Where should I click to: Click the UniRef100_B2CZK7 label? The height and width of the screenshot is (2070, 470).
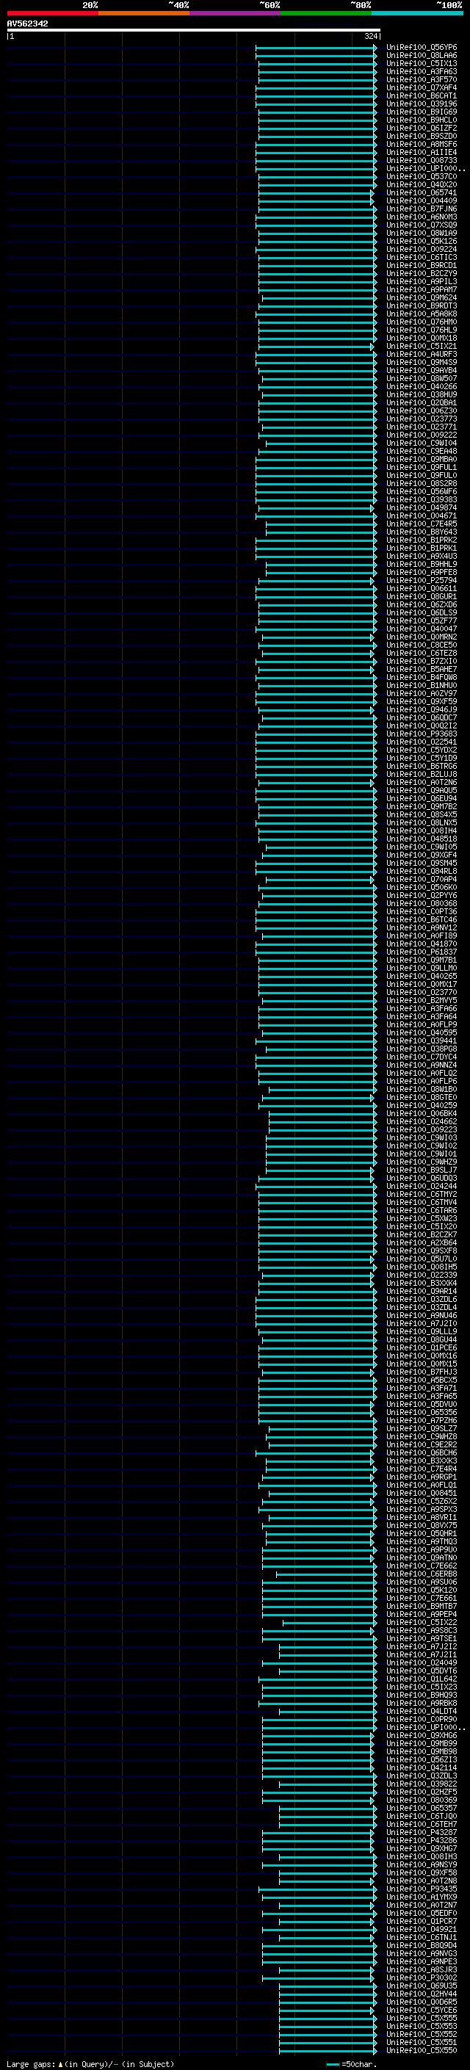pyautogui.click(x=422, y=1234)
